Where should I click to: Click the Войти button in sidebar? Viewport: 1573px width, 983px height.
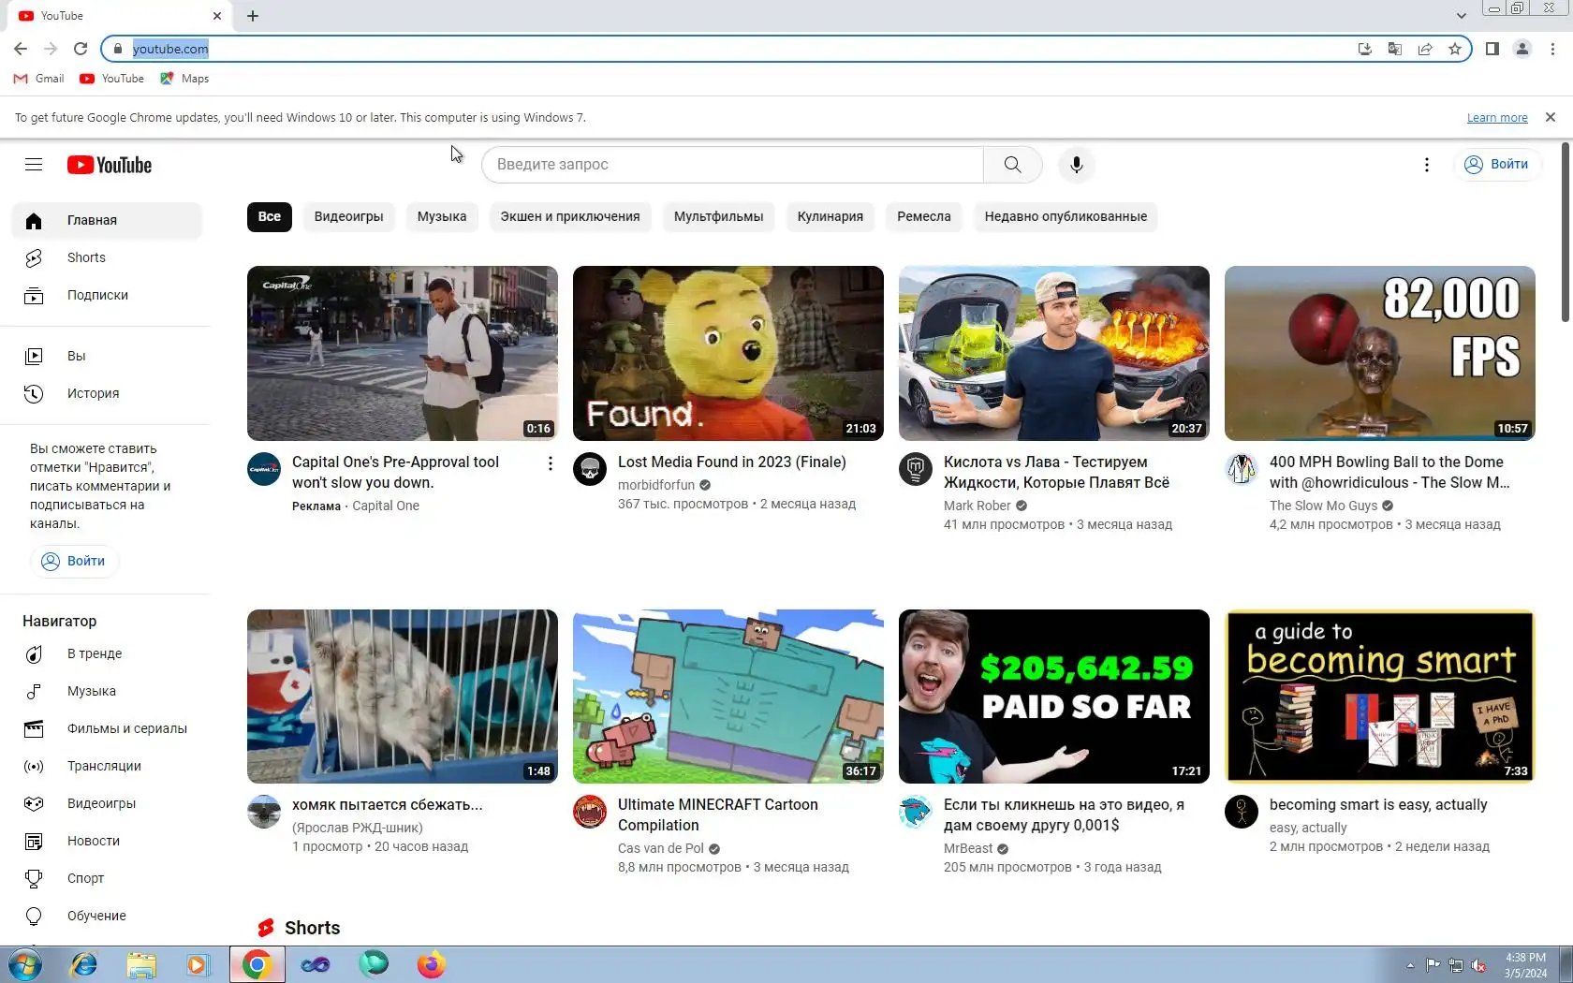tap(74, 561)
